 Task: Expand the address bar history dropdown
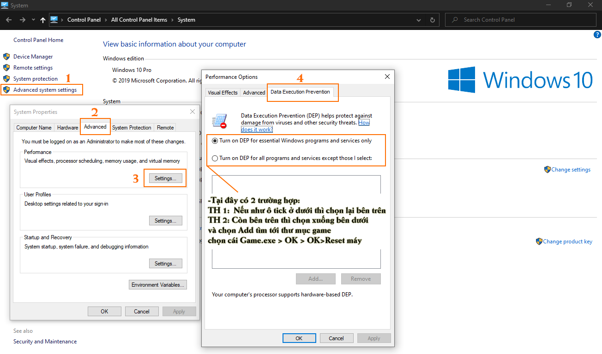[418, 20]
